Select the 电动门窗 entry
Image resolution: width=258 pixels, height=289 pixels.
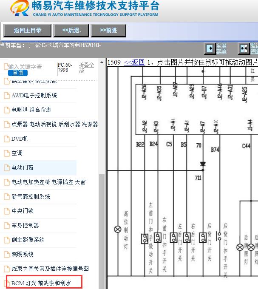point(22,167)
